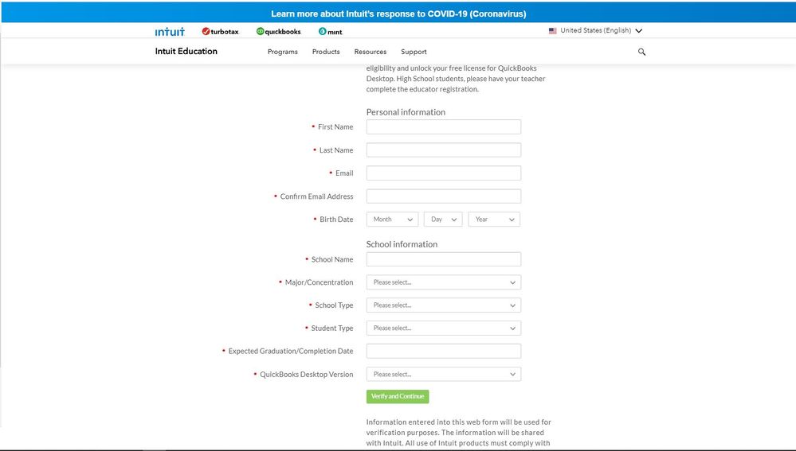Viewport: 796px width, 451px height.
Task: Expand the birth Day dropdown
Action: tap(443, 220)
